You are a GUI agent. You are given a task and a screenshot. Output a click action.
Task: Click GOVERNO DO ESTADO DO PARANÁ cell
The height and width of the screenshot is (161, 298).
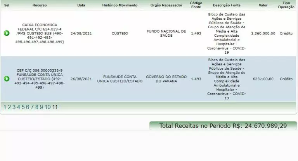point(166,79)
